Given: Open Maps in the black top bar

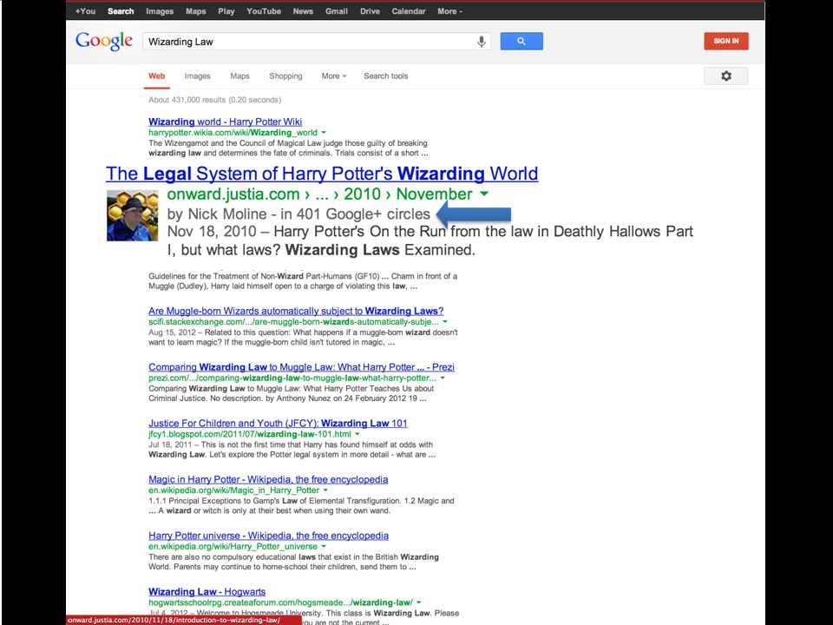Looking at the screenshot, I should [x=196, y=11].
